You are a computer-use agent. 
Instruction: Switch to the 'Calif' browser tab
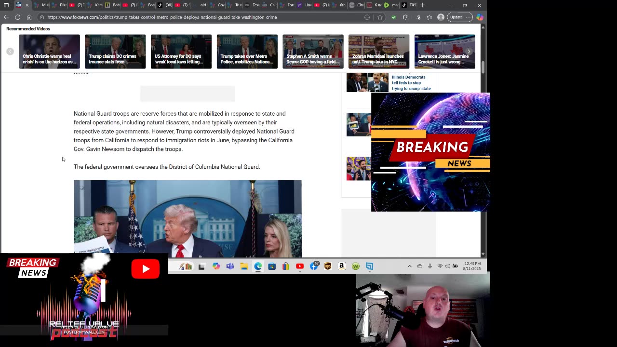point(270,5)
